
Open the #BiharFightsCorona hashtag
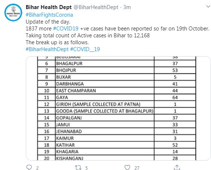49,15
